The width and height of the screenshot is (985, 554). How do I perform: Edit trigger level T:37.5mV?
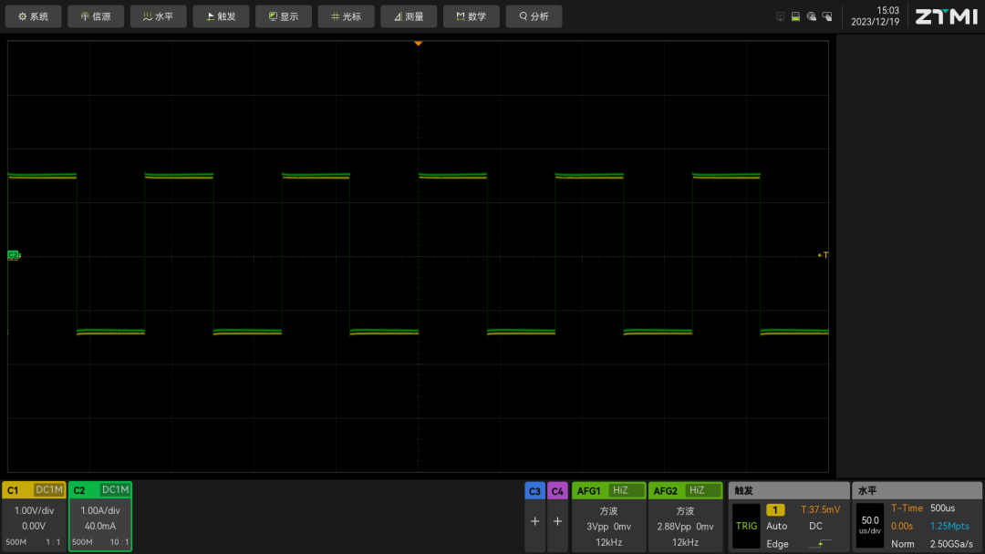821,509
